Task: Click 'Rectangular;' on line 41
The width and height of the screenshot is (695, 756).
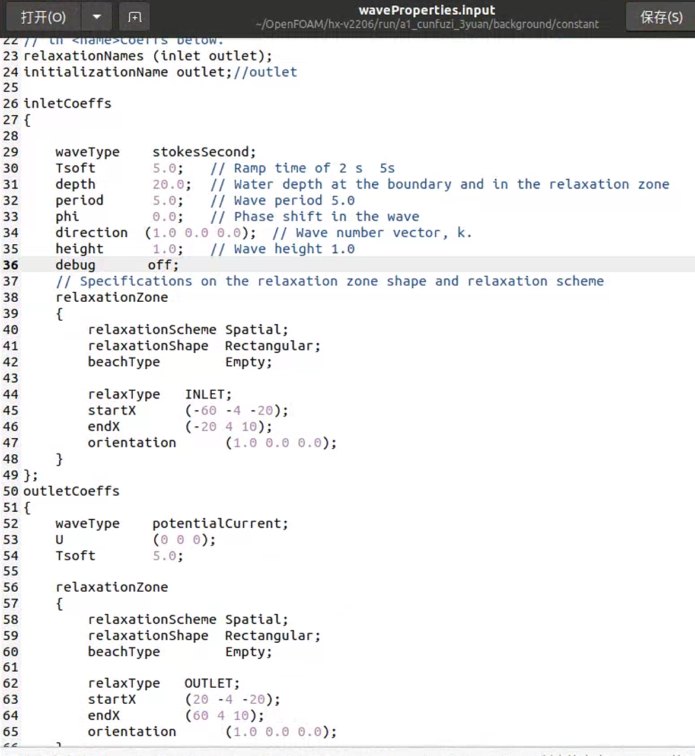Action: [273, 346]
